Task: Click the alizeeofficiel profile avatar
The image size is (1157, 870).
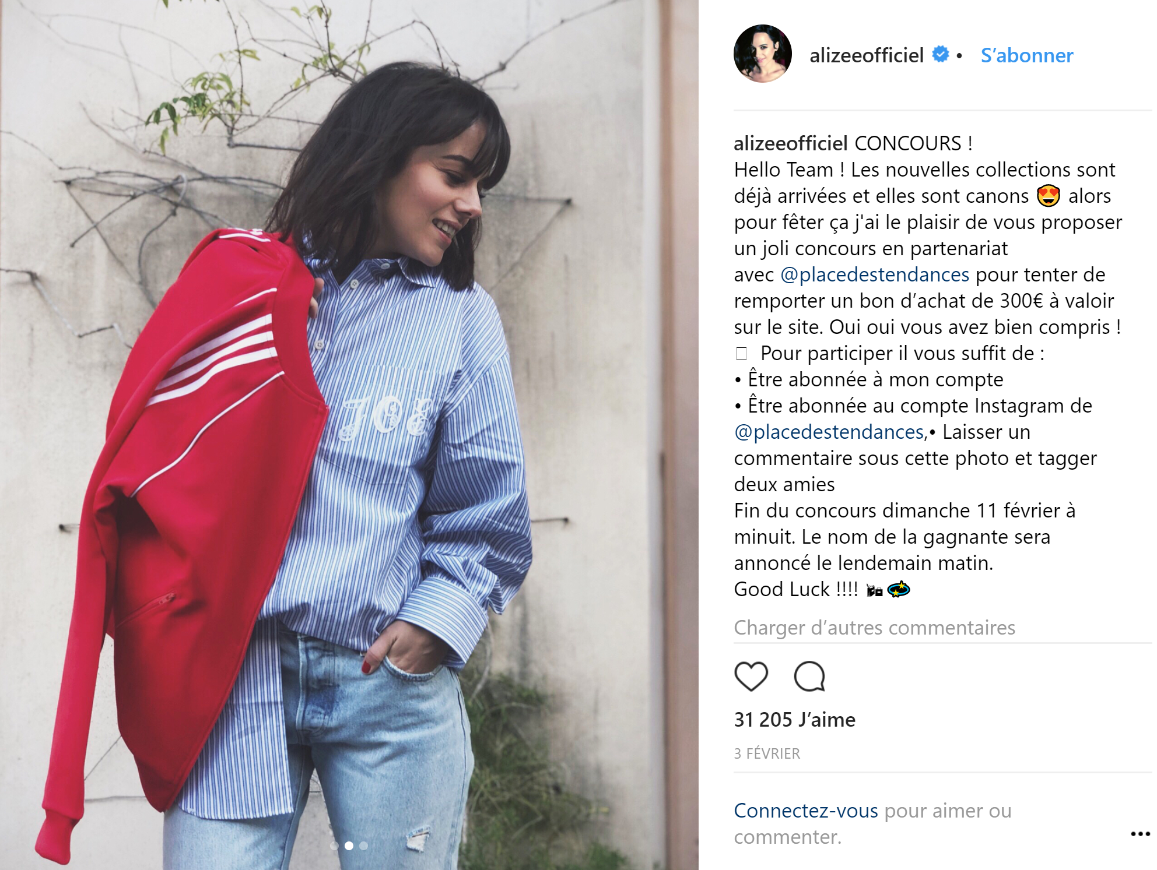Action: coord(762,54)
